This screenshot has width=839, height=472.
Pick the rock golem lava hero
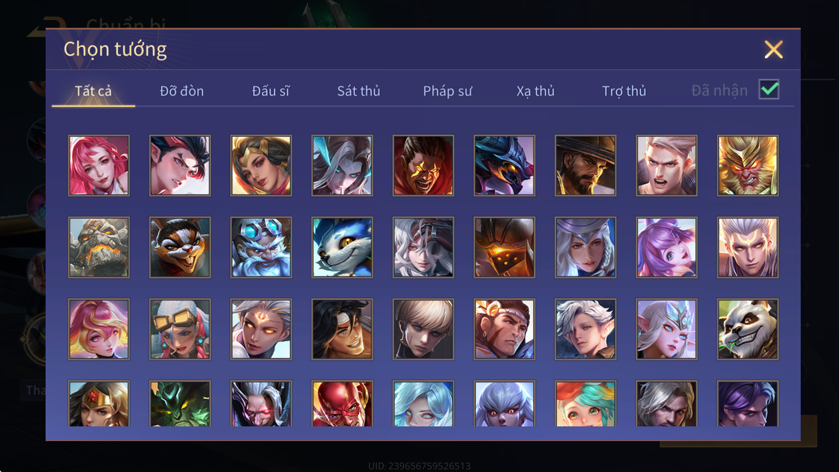point(99,248)
